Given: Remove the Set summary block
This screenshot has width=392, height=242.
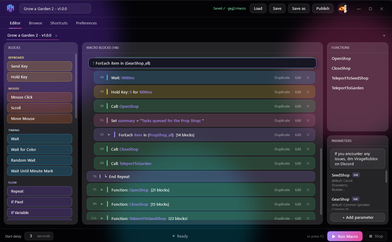Looking at the screenshot, I should click(308, 121).
